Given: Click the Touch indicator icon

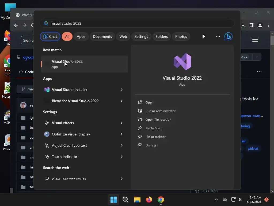Looking at the screenshot, I should [47, 157].
